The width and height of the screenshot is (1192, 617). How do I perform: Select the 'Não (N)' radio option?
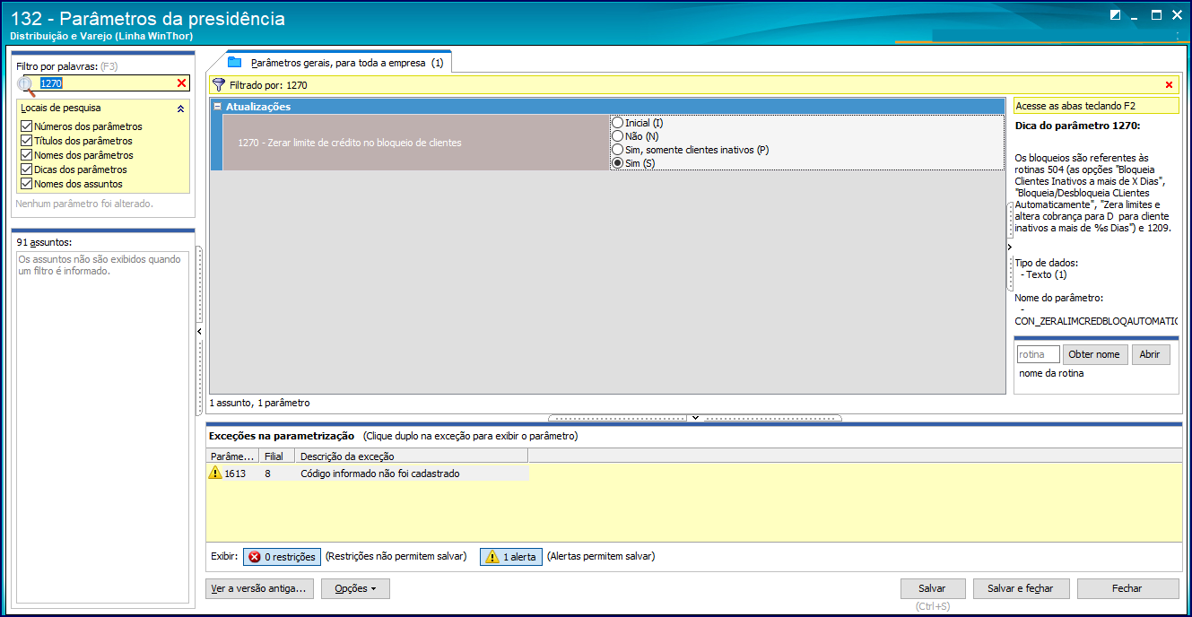coord(617,136)
